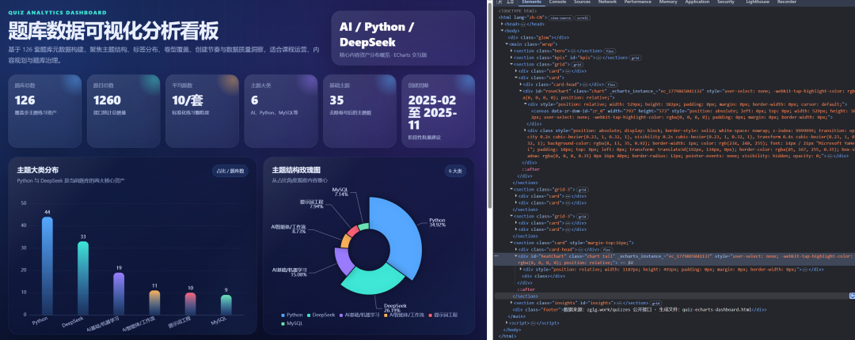Screen dimensions: 855x340
Task: Open the Memory tab
Action: 668,2
